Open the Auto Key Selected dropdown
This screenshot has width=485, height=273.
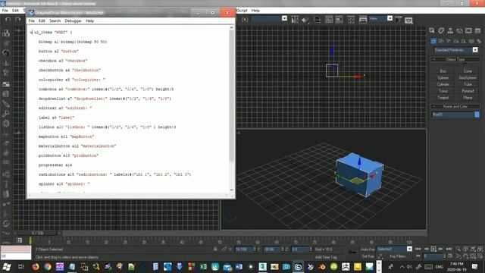tap(394, 249)
